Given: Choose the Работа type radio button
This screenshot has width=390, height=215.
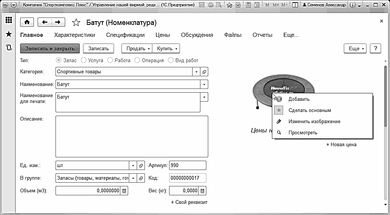Looking at the screenshot, I should click(x=110, y=60).
